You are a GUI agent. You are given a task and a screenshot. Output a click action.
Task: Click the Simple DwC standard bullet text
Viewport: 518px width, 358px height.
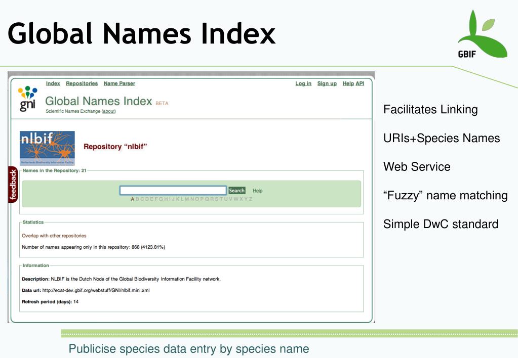(x=441, y=224)
